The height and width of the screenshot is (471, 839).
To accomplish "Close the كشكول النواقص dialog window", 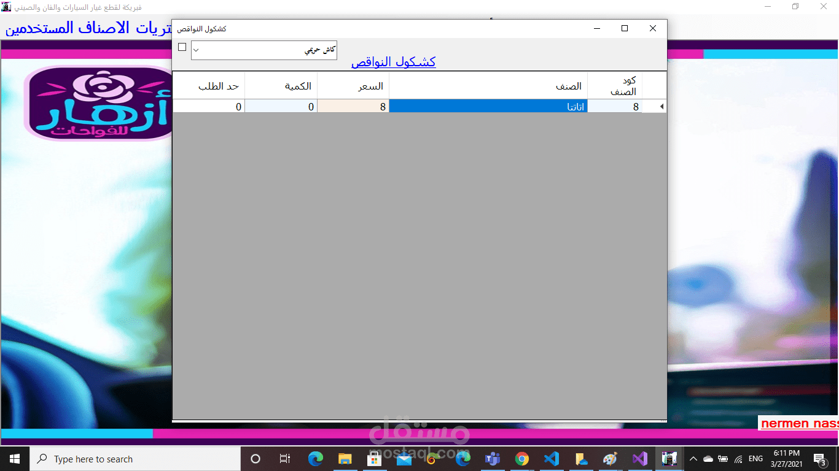I will point(653,28).
